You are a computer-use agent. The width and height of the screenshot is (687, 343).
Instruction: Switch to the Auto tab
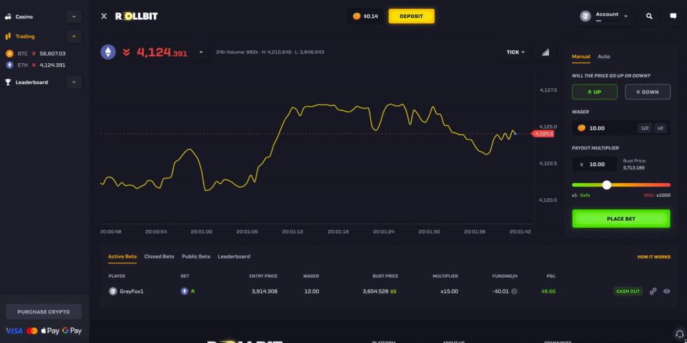604,56
